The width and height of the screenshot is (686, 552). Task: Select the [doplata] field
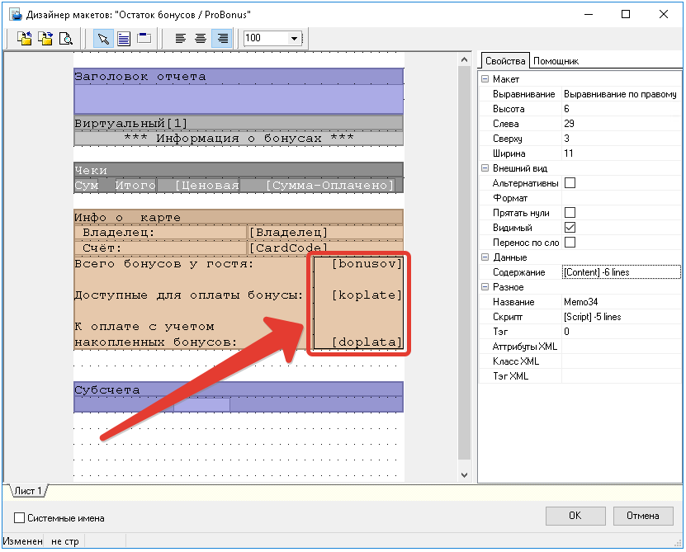tap(367, 342)
